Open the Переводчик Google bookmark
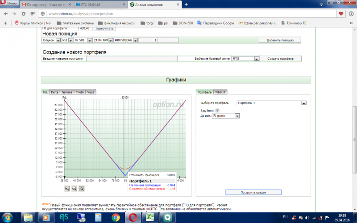 (x=216, y=23)
